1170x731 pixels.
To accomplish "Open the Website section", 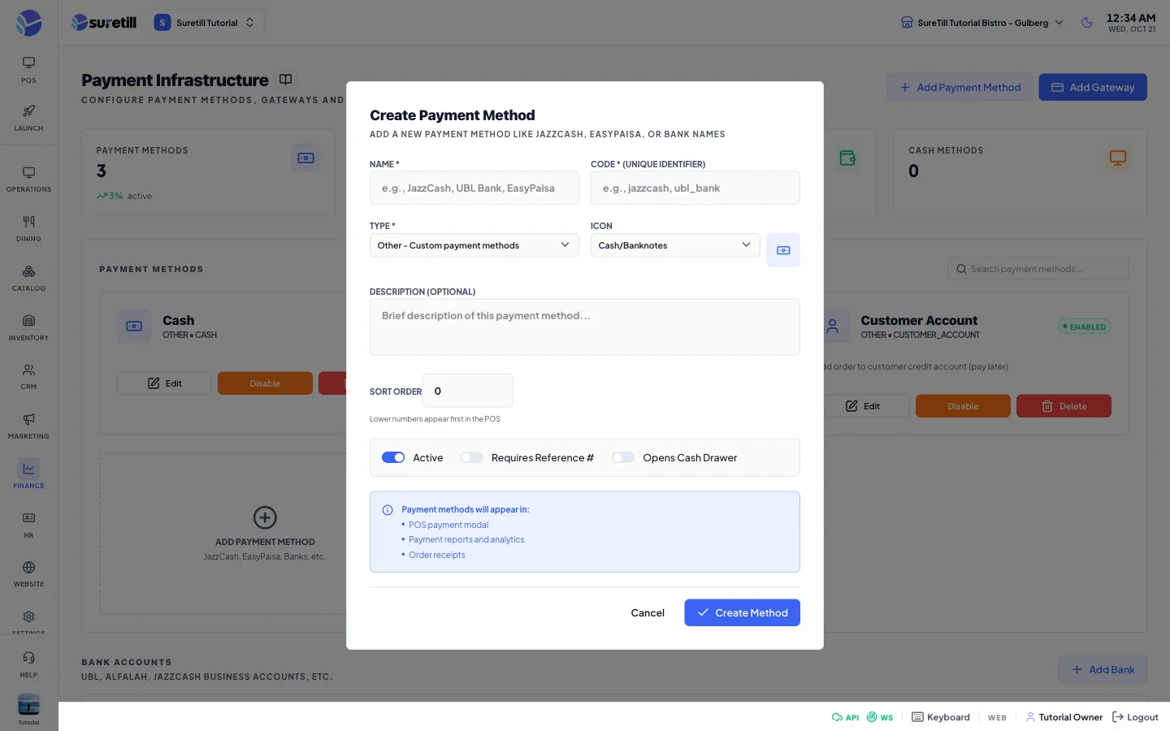I will pos(28,574).
